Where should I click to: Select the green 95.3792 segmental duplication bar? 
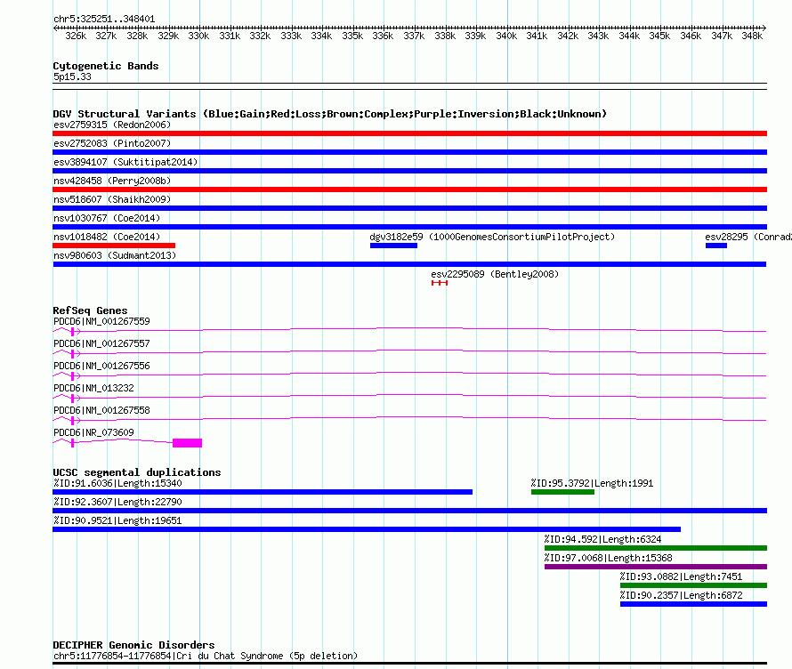tap(562, 492)
